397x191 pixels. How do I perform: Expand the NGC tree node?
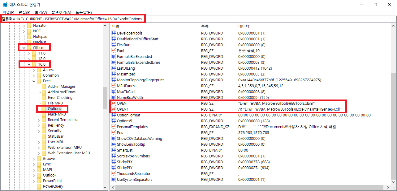tap(24, 31)
